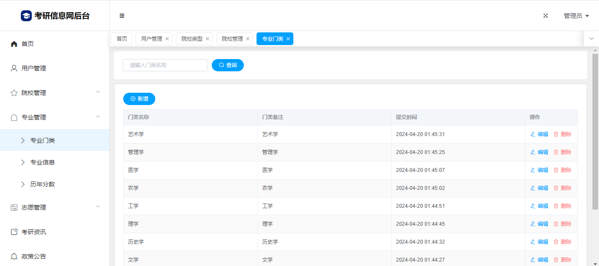599x266 pixels.
Task: Click the 新增 button to add category
Action: click(x=139, y=99)
